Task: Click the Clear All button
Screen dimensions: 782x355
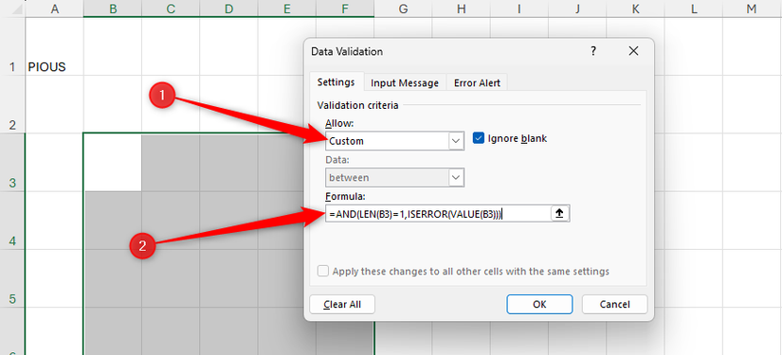Action: (x=342, y=304)
